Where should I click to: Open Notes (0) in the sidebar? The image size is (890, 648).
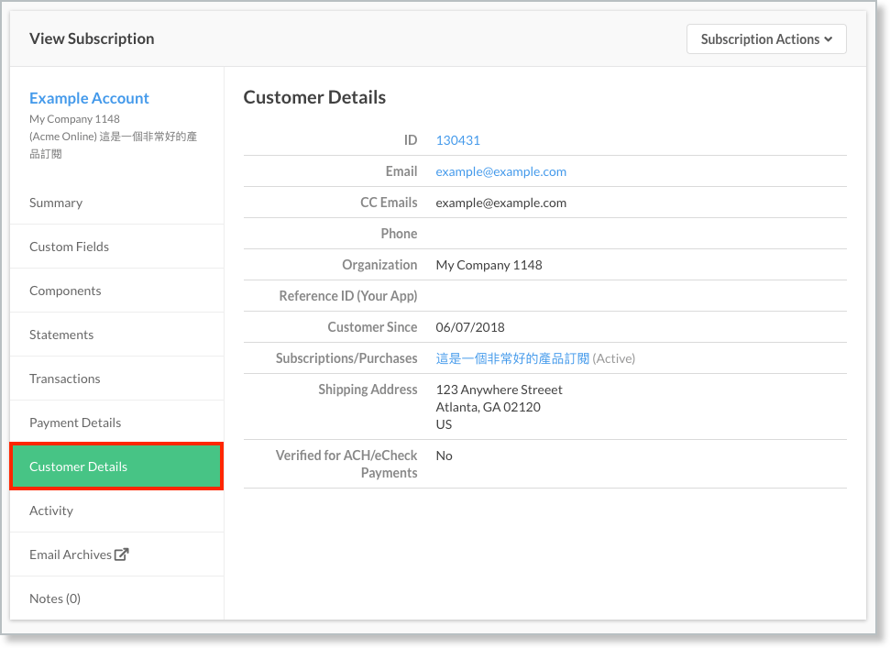(x=54, y=598)
